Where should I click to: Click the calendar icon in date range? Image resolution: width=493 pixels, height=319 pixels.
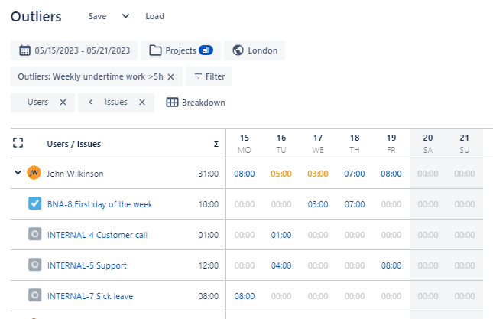(25, 50)
